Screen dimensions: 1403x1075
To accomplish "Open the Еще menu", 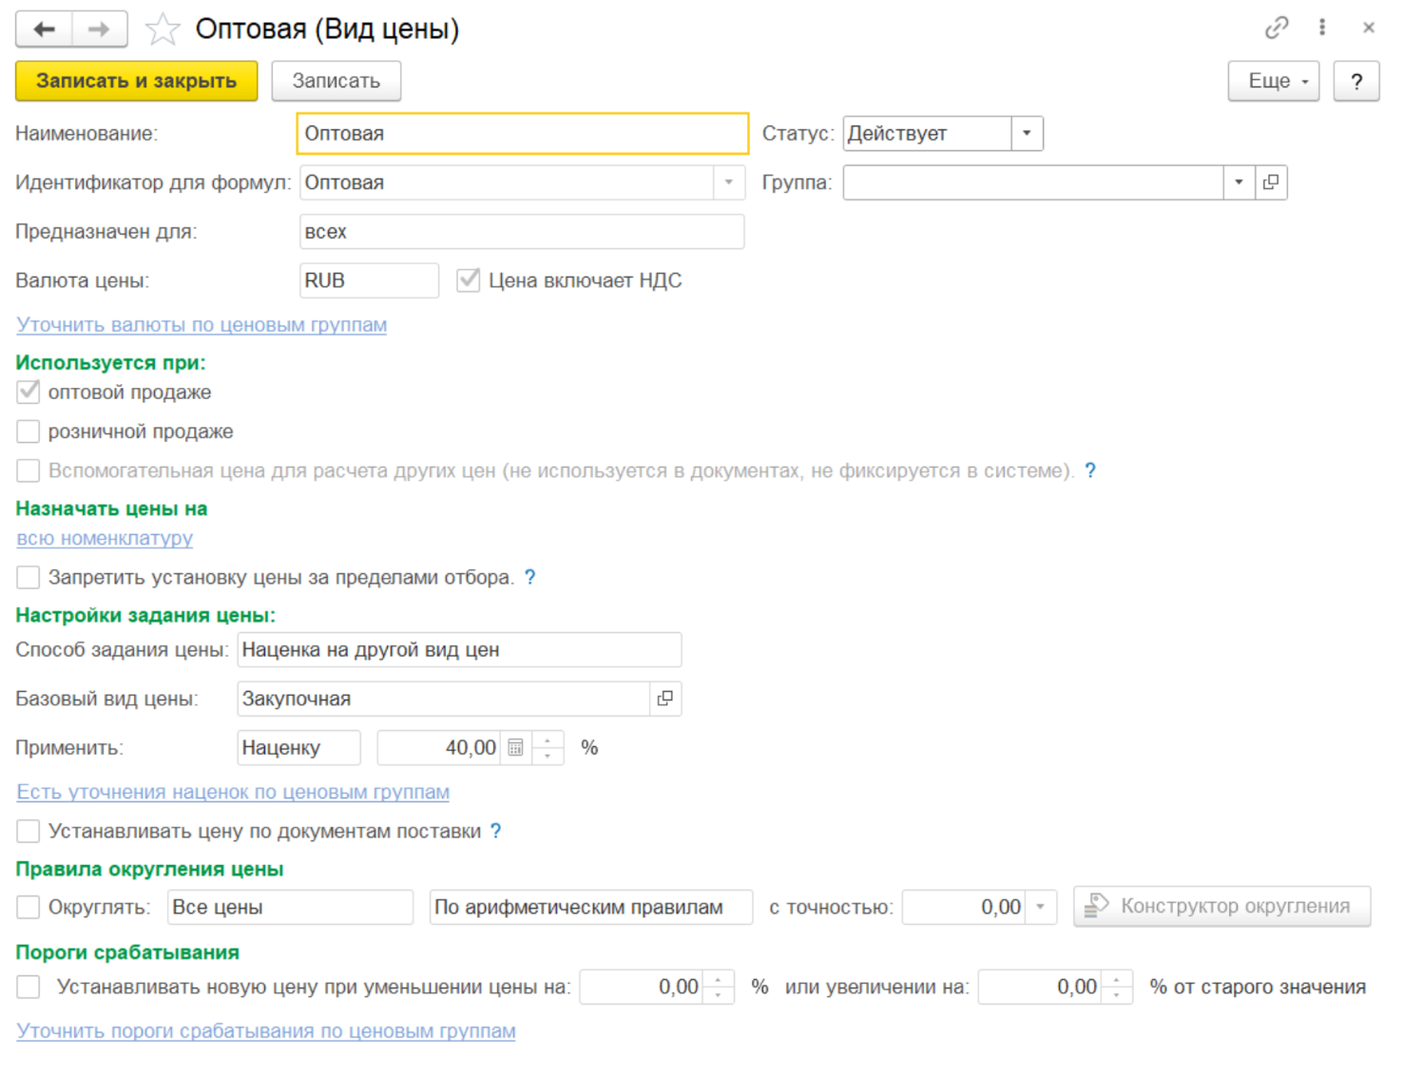I will [1273, 82].
